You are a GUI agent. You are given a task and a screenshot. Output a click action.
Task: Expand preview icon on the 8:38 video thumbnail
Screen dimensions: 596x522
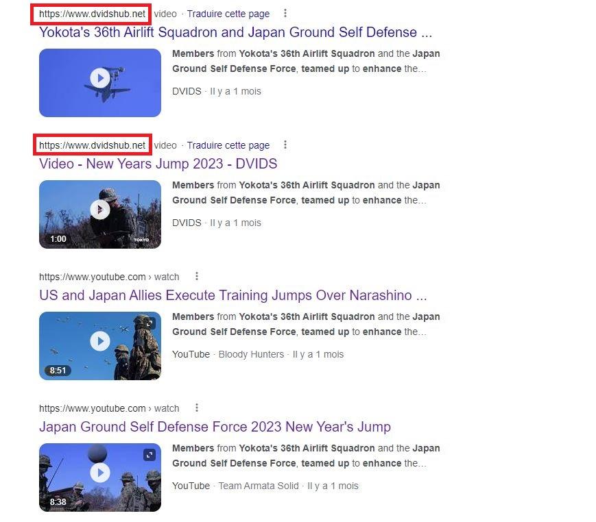point(150,455)
